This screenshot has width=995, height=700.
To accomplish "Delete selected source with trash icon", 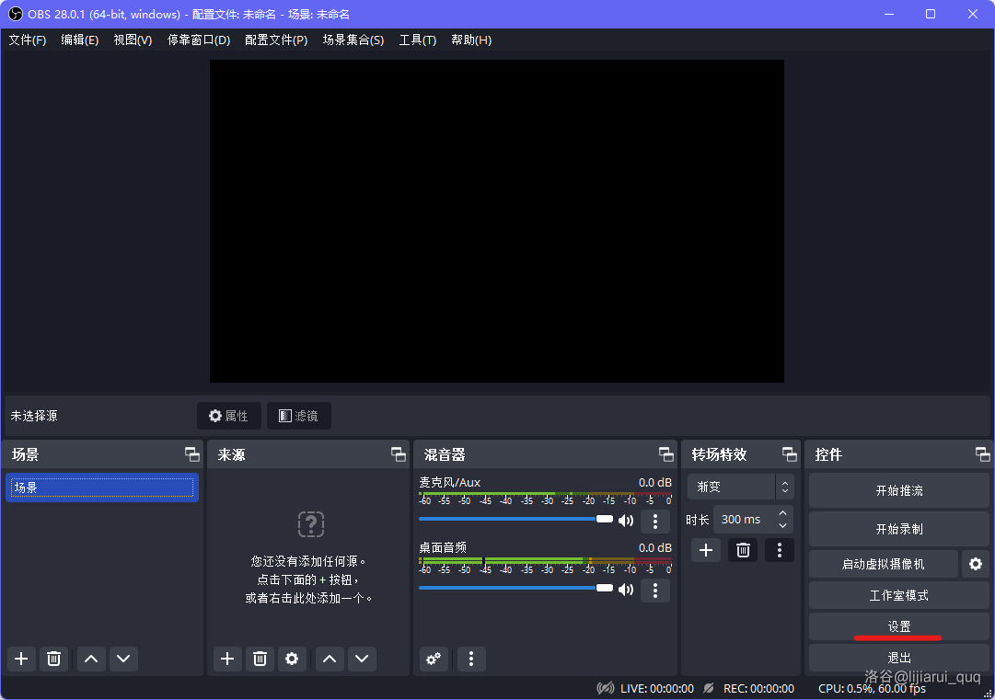I will tap(260, 659).
